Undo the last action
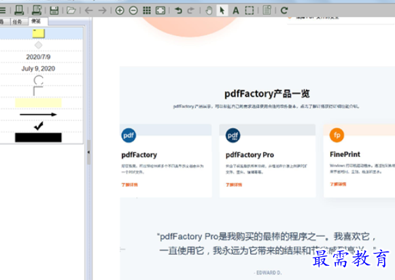This screenshot has width=395, height=280. click(x=178, y=10)
